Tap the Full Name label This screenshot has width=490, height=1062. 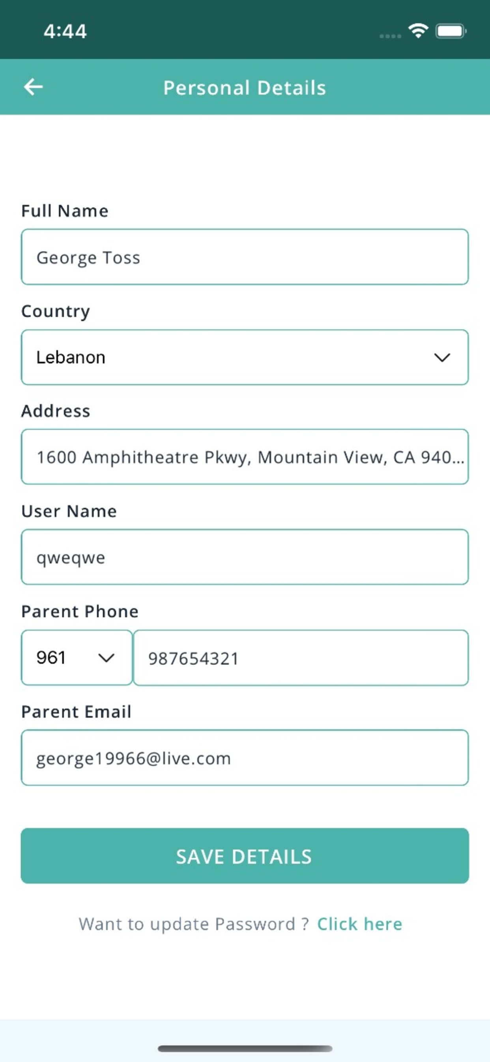pos(65,211)
